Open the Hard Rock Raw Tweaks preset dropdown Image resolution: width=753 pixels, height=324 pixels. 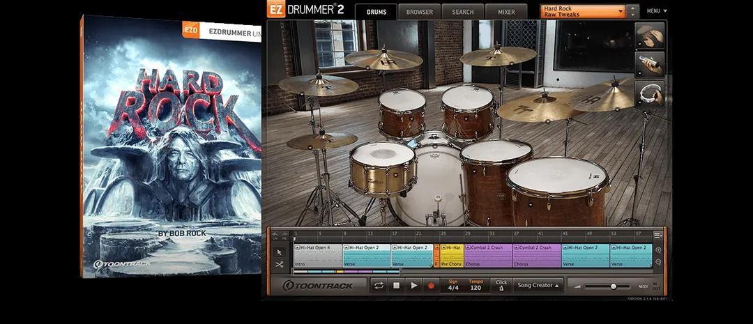pyautogui.click(x=583, y=12)
